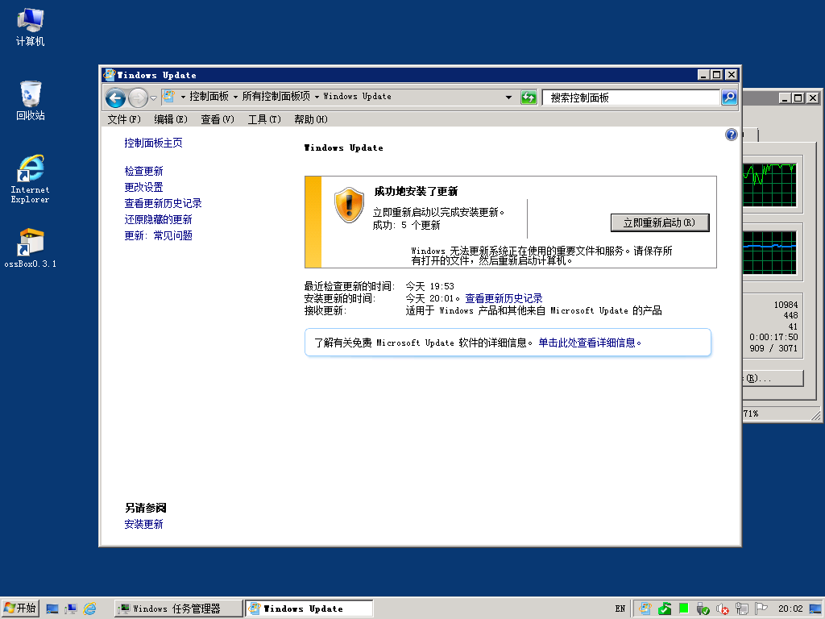This screenshot has height=619, width=825.
Task: Open the 工具(T) menu
Action: 264,119
